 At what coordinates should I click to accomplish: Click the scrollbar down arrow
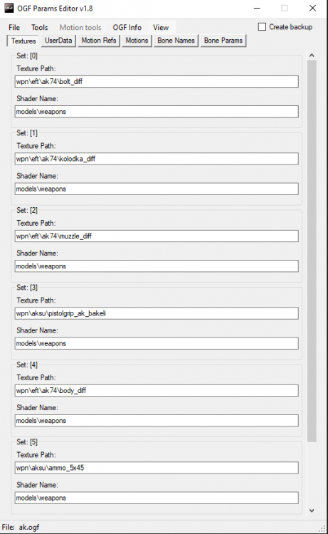(312, 511)
